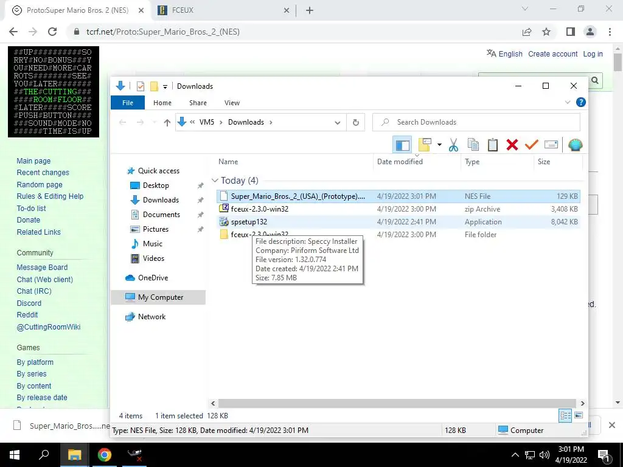Click the Explorer Forward arrow
The height and width of the screenshot is (467, 623).
click(x=141, y=123)
